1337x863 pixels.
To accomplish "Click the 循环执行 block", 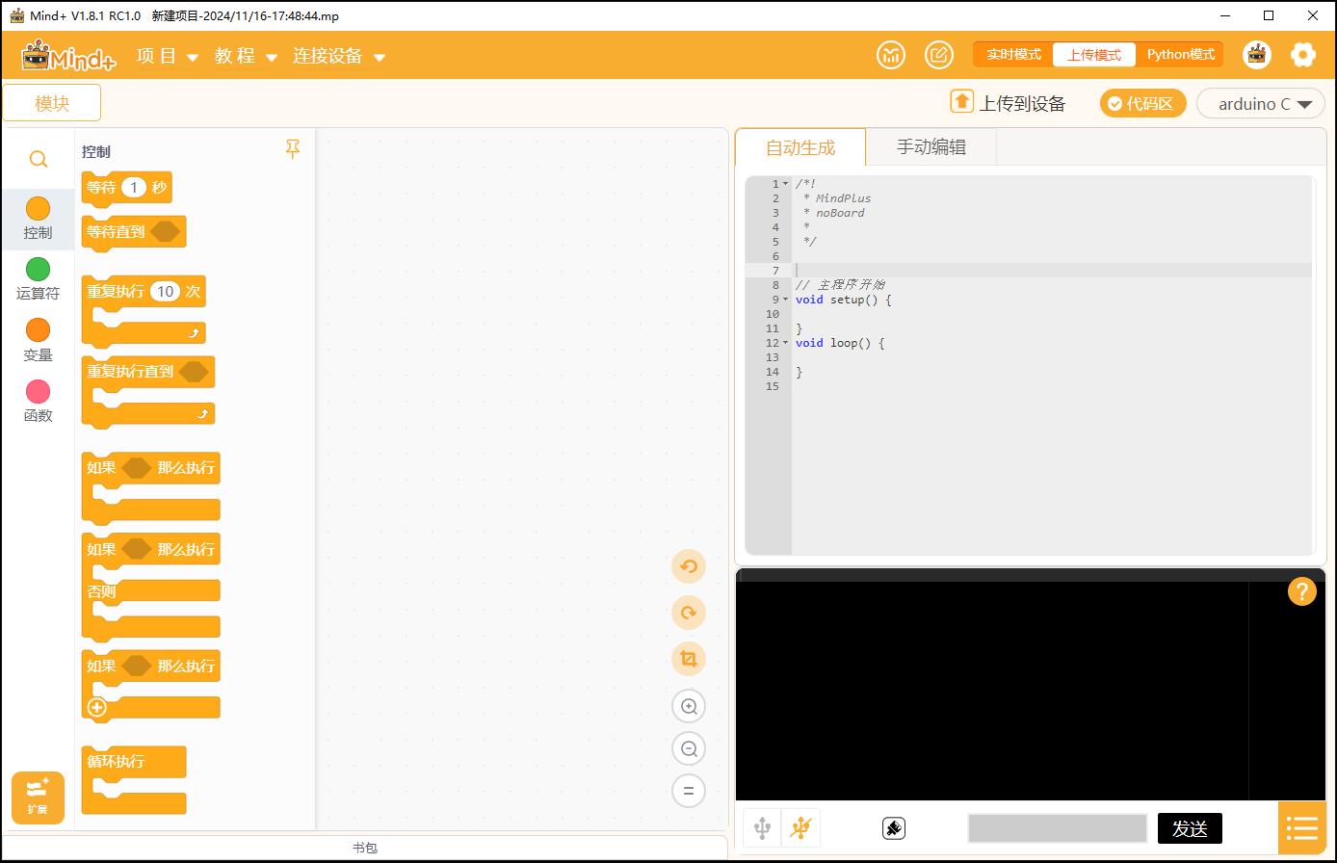I will 134,779.
